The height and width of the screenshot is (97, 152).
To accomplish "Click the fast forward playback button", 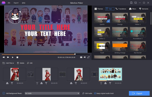I will point(8,57).
